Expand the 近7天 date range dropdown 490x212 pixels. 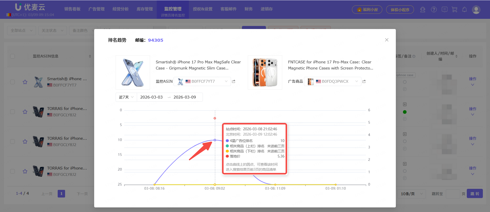(x=126, y=97)
